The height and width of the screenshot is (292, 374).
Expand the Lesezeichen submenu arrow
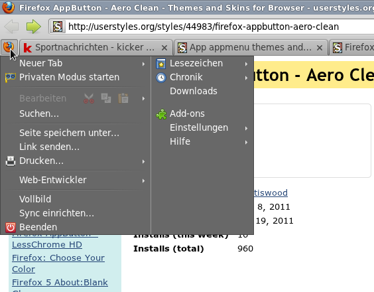tap(246, 64)
